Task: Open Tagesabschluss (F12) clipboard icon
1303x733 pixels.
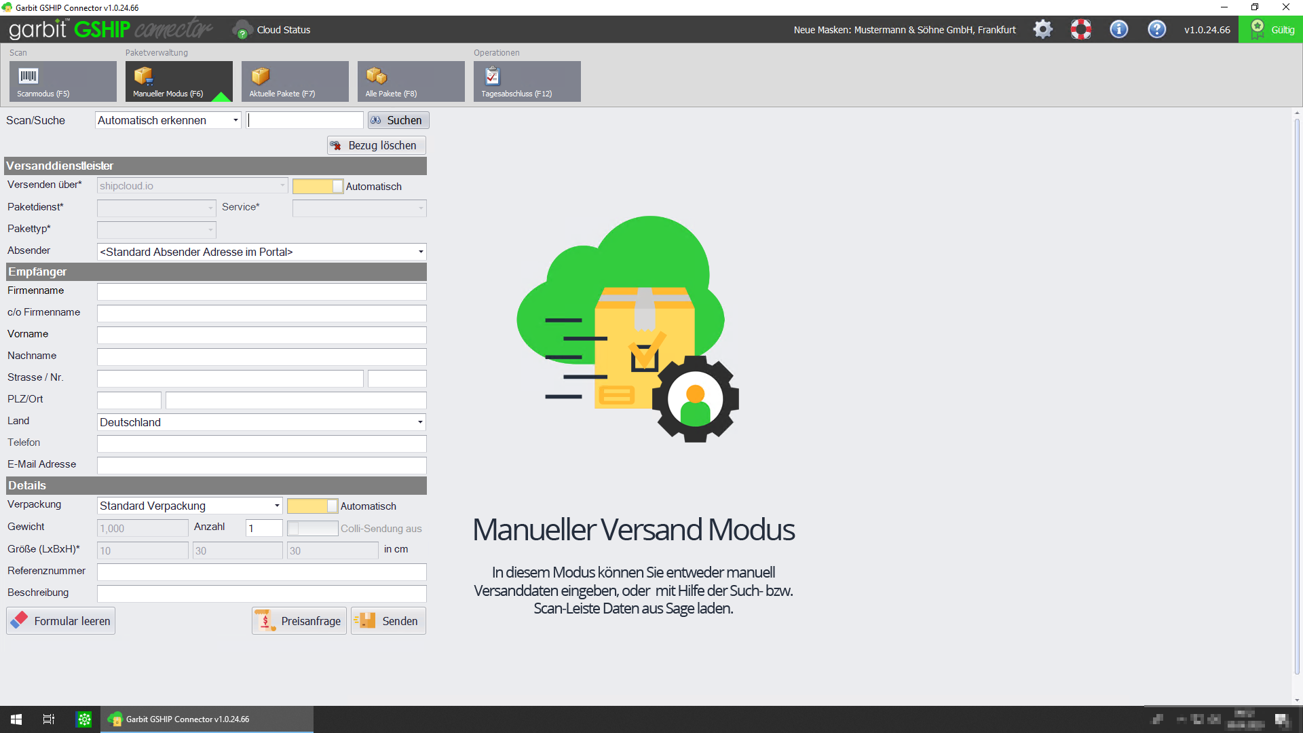Action: click(x=493, y=76)
